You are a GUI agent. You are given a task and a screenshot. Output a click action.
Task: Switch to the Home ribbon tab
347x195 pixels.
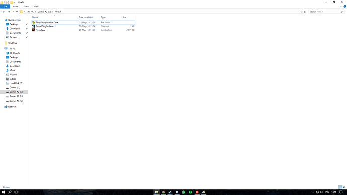[x=15, y=7]
